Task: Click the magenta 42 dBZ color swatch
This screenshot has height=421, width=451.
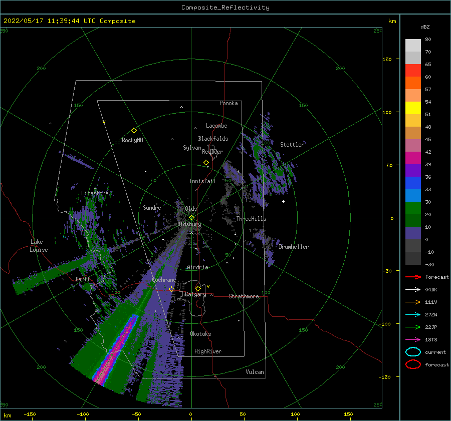Action: click(413, 158)
